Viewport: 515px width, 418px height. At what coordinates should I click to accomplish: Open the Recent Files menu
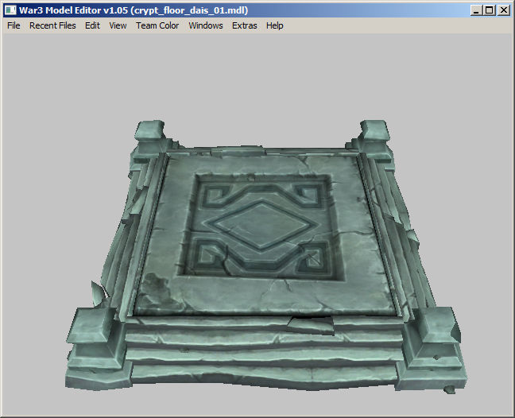(52, 25)
